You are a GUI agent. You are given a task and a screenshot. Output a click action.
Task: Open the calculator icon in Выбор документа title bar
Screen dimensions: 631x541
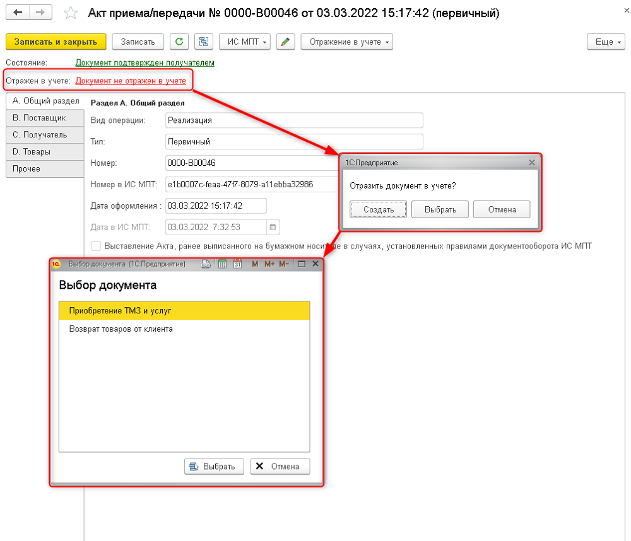(222, 264)
